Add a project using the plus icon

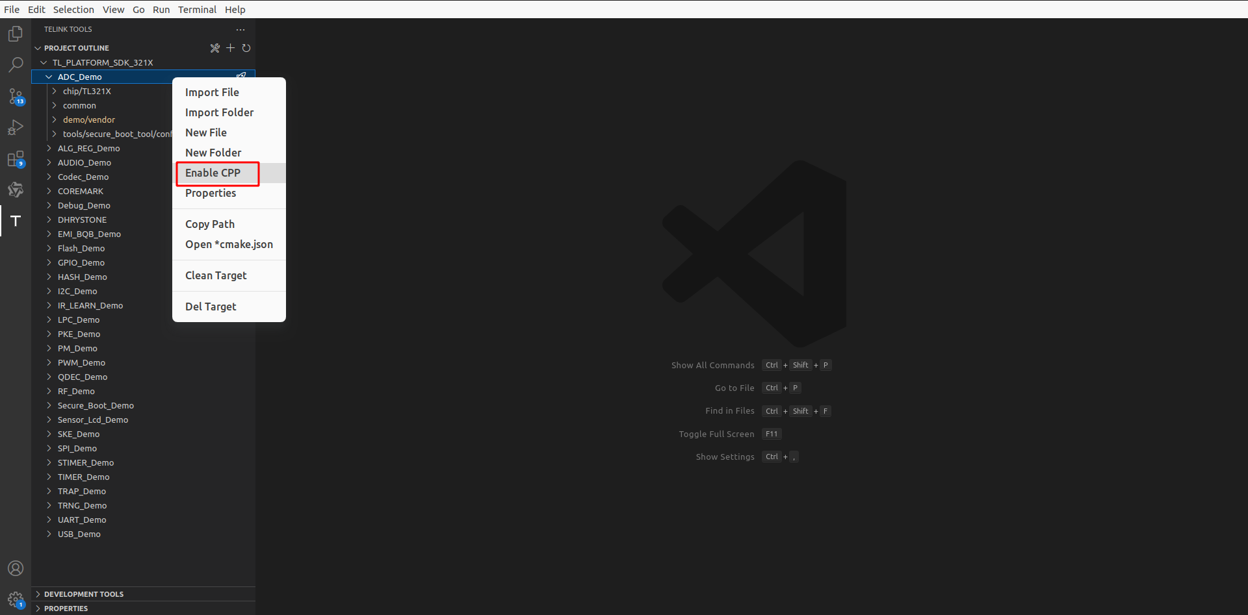point(230,47)
